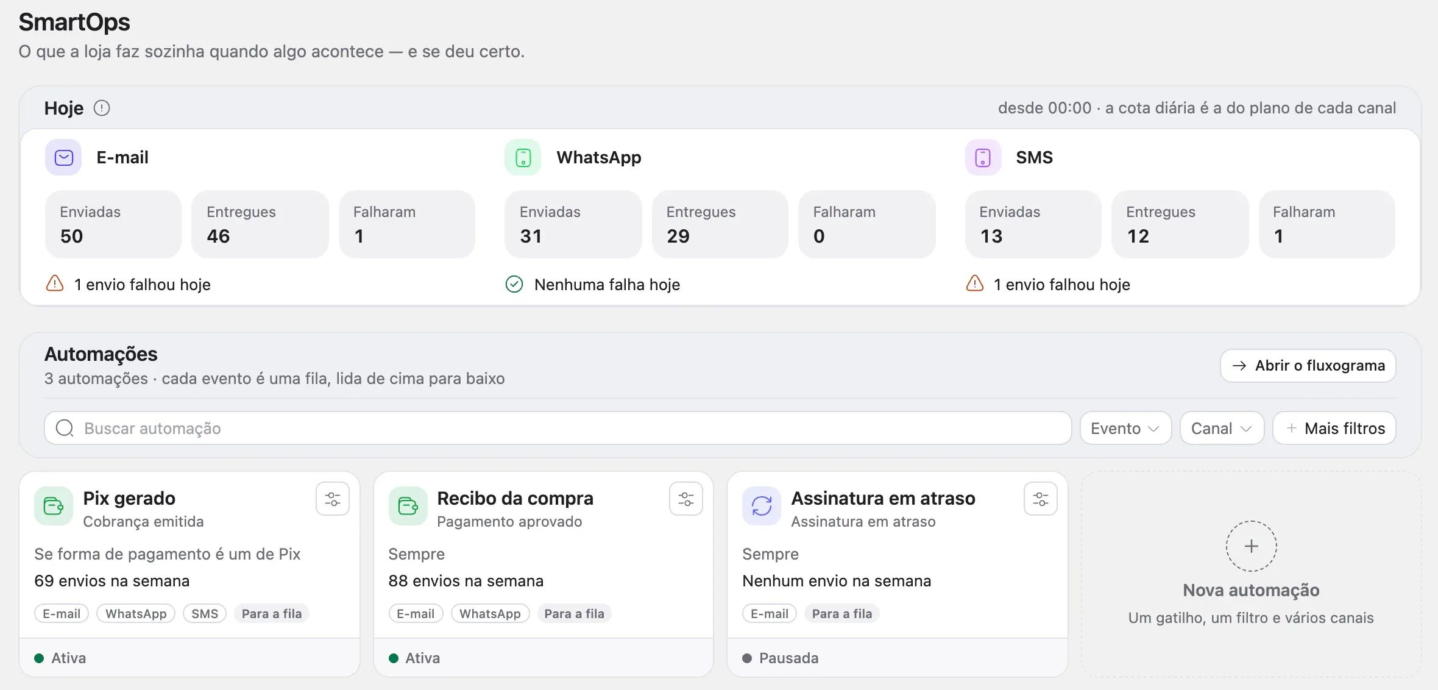The width and height of the screenshot is (1438, 690).
Task: Click the SMS tag on Pix gerado card
Action: [205, 614]
